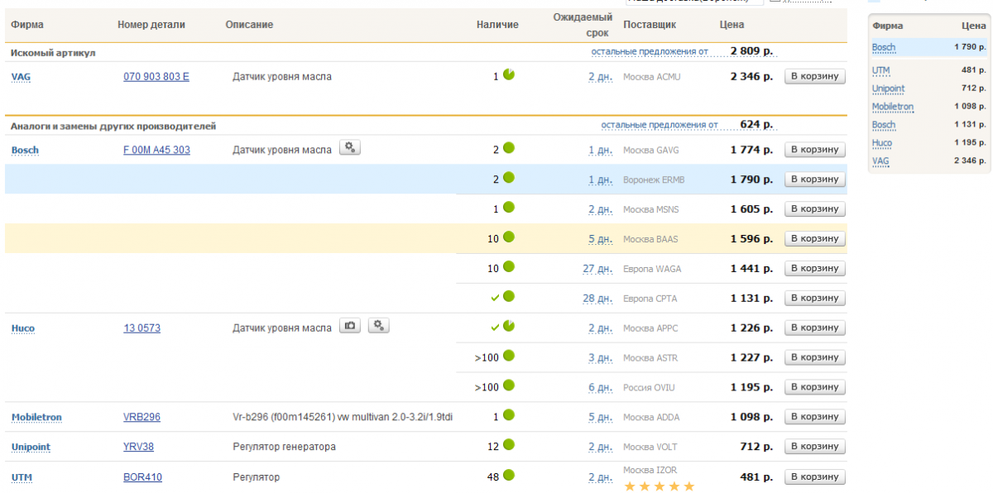Viewport: 993px width, 493px height.
Task: Select Huco in sidebar price list
Action: pos(882,143)
